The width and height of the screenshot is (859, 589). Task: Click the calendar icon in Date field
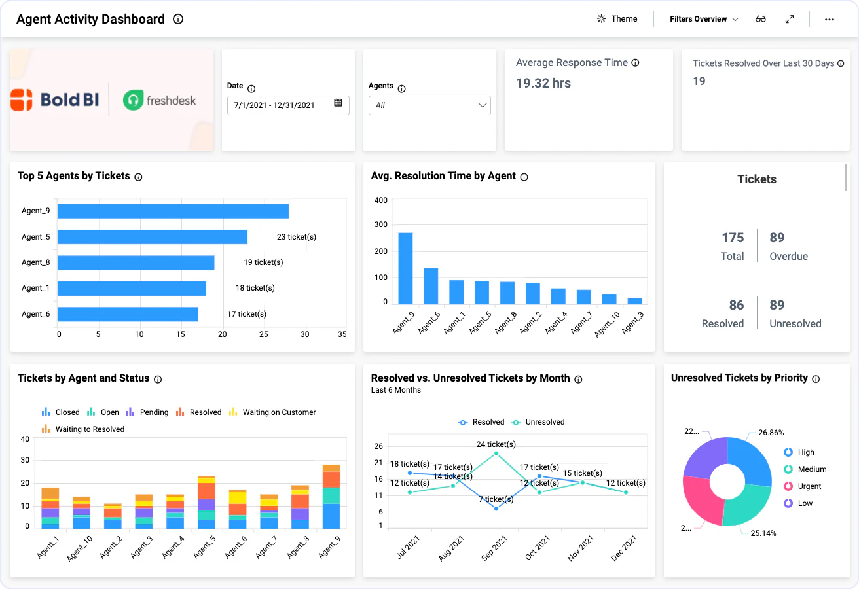point(338,103)
